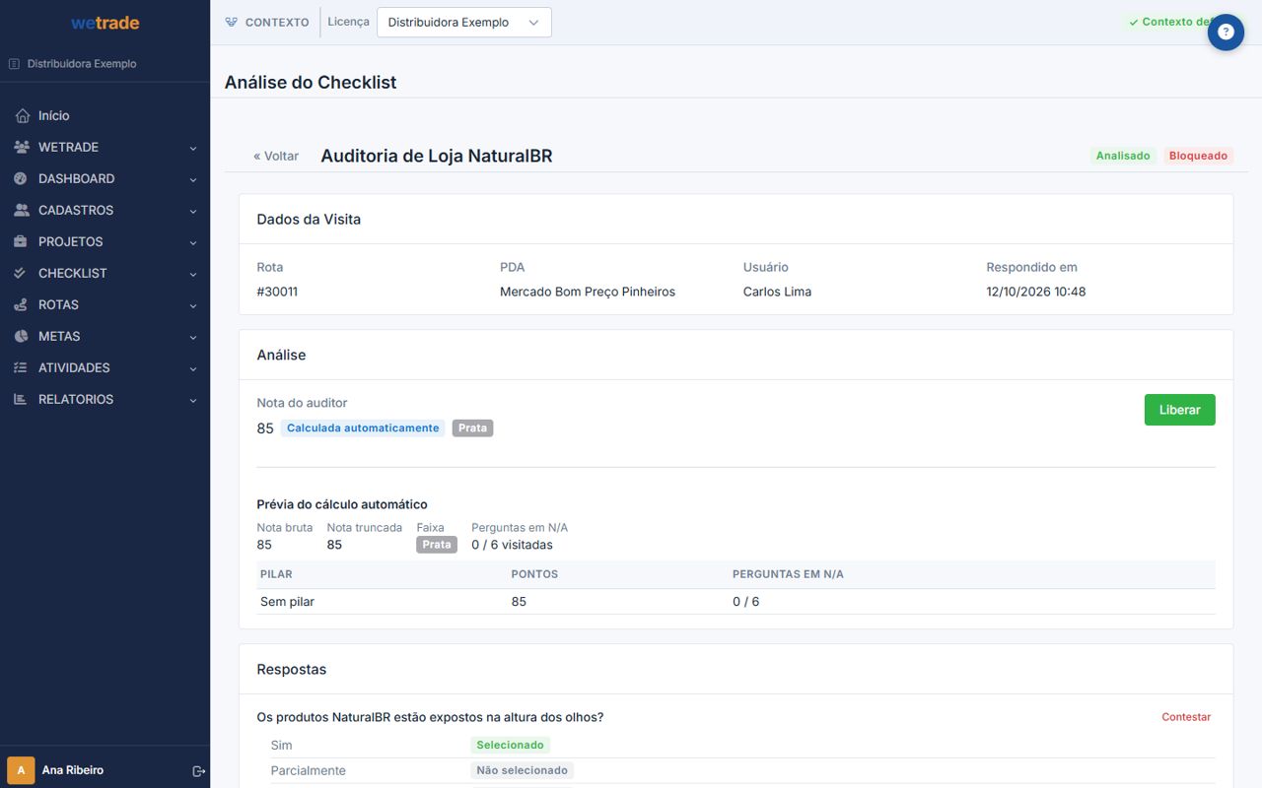Image resolution: width=1262 pixels, height=788 pixels.
Task: Click the Sem pilar table row
Action: (736, 602)
